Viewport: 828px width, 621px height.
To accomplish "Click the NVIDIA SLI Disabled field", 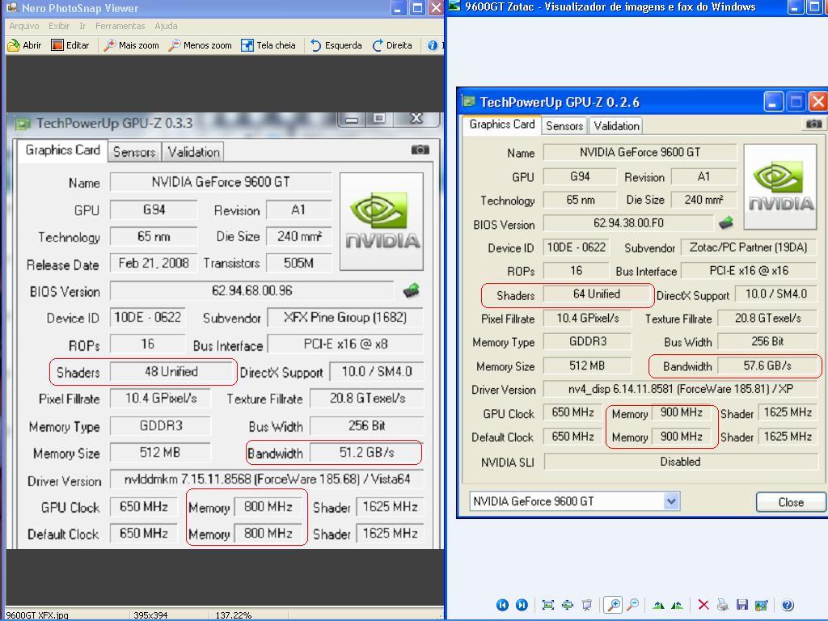I will (x=680, y=462).
